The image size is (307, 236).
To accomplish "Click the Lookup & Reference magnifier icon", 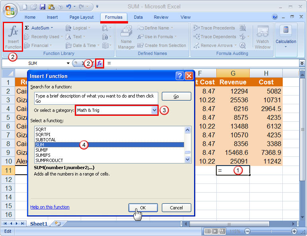I will click(x=105, y=28).
